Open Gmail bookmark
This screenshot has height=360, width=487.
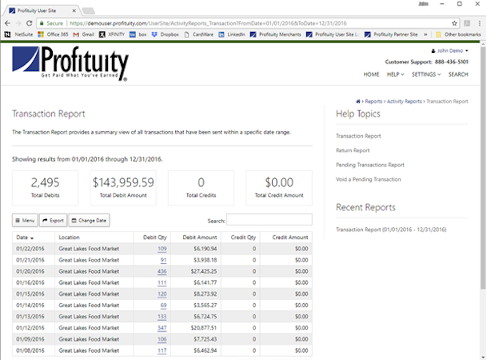coord(83,34)
